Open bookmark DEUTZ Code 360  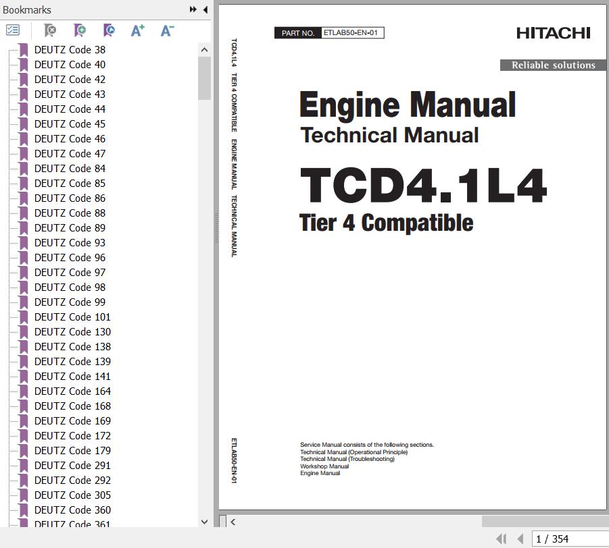[72, 510]
